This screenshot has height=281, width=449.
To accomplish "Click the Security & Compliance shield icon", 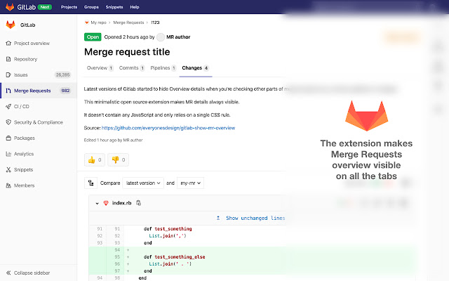I will tap(8, 122).
